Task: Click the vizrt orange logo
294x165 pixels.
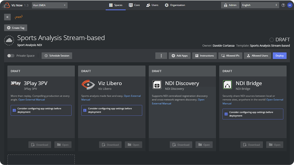Action: pyautogui.click(x=19, y=17)
